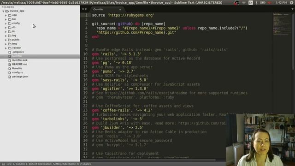This screenshot has height=166, width=295.
Task: Go to next tab with right arrow
Action: click(x=86, y=9)
